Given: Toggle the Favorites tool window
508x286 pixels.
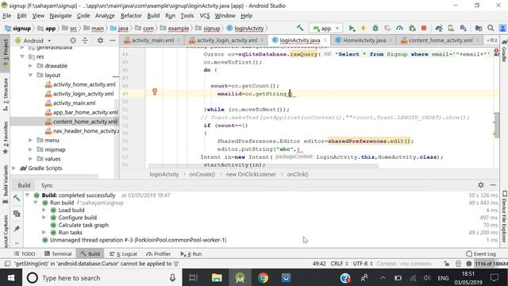Looking at the screenshot, I should [6, 137].
